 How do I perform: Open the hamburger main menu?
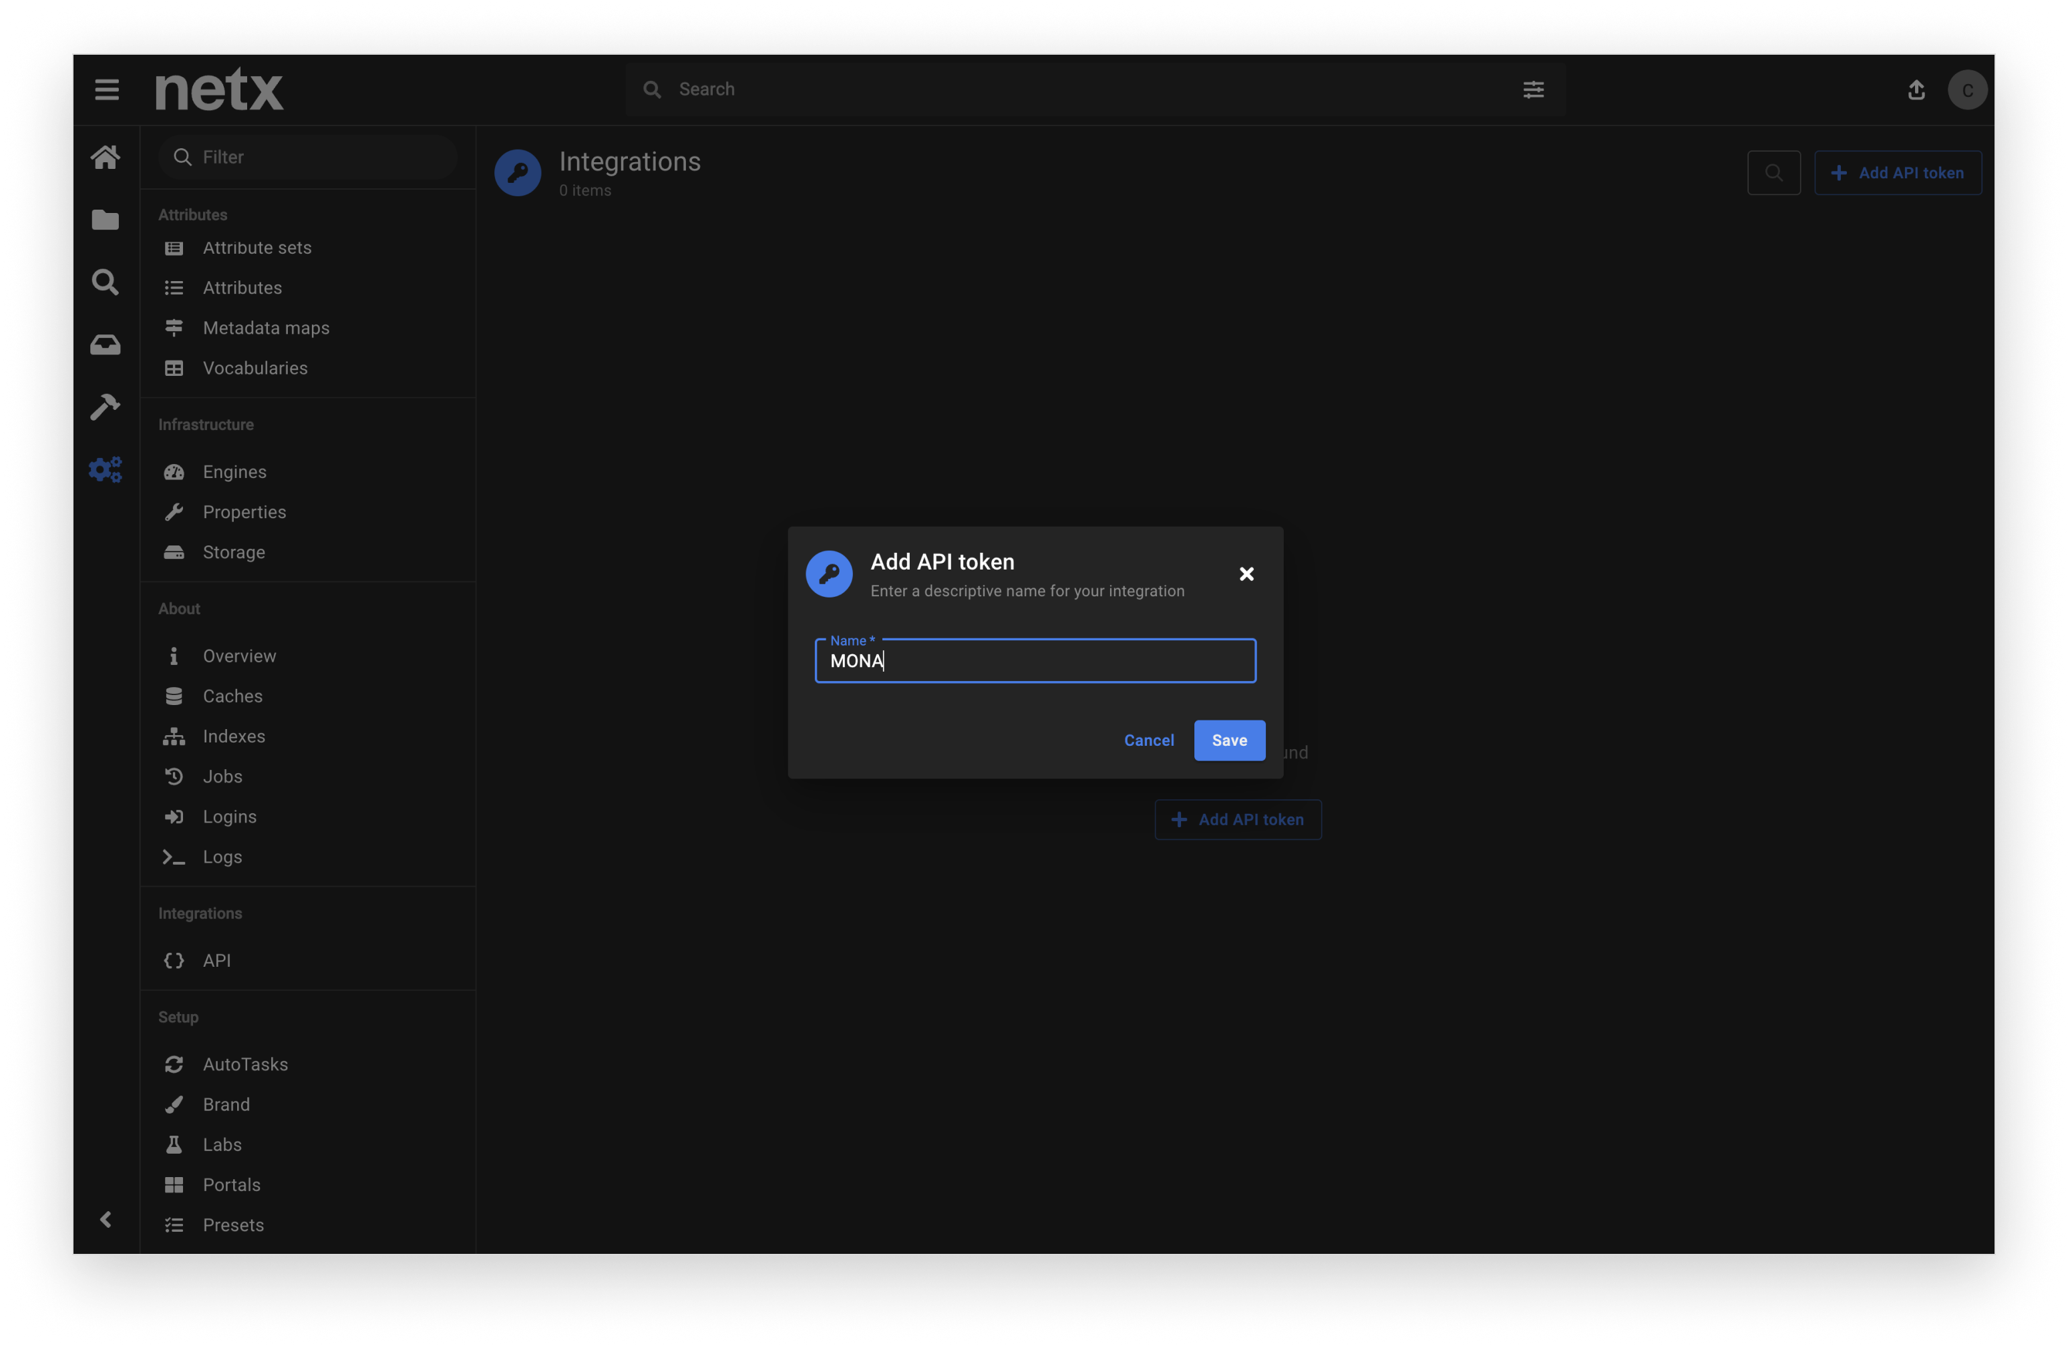click(x=107, y=89)
